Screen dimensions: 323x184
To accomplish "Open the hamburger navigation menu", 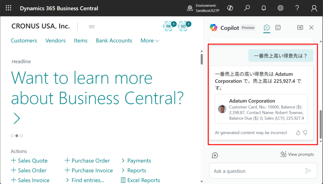I will [92, 26].
